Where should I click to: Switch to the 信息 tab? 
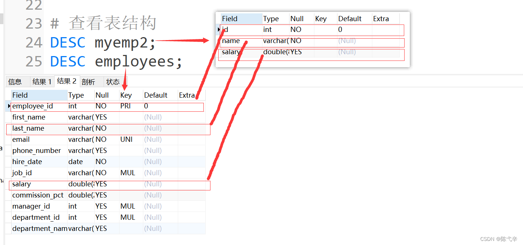coord(15,82)
